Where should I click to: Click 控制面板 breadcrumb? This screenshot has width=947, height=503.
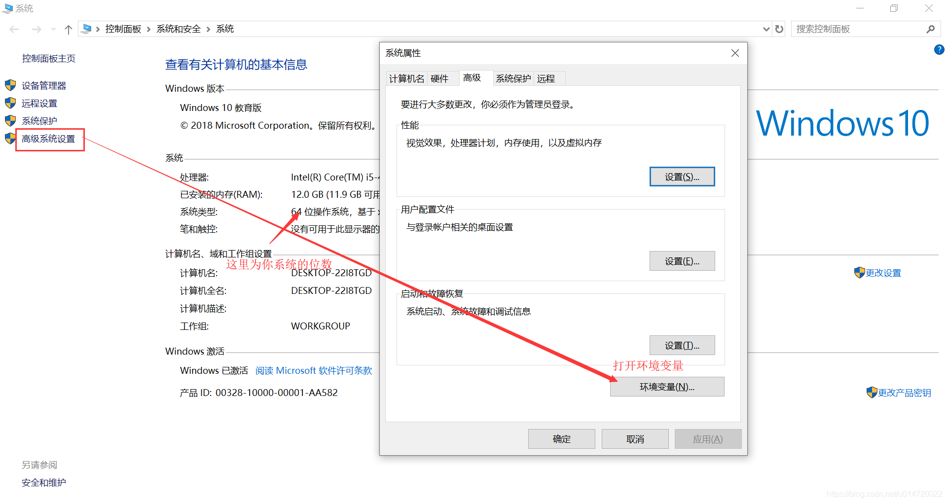click(123, 29)
